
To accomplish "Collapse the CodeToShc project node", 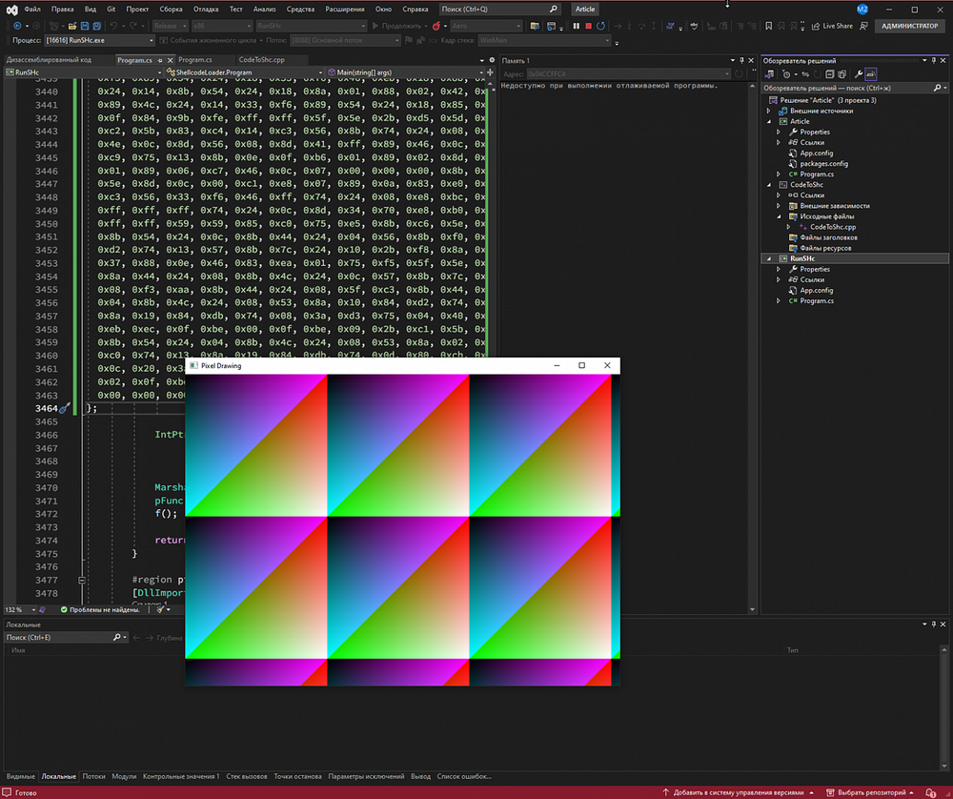I will (769, 184).
